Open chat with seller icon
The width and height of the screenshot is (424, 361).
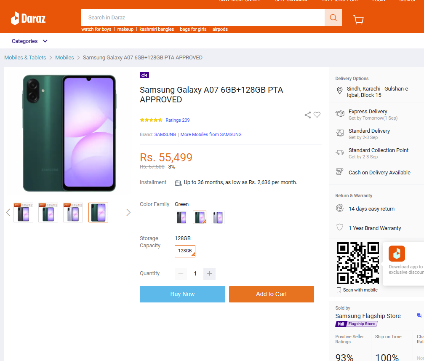coord(419,316)
